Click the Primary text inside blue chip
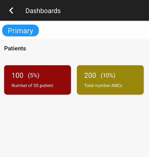Image resolution: width=149 pixels, height=157 pixels. 21,31
